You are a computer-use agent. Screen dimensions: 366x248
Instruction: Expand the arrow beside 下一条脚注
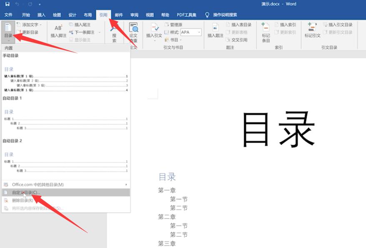pyautogui.click(x=100, y=32)
